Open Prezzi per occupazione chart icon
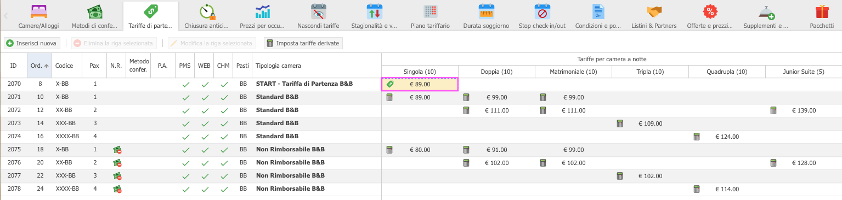842x200 pixels. coord(262,11)
